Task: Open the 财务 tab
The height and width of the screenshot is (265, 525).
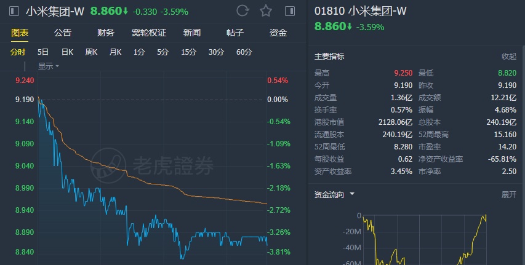Action: click(x=106, y=33)
